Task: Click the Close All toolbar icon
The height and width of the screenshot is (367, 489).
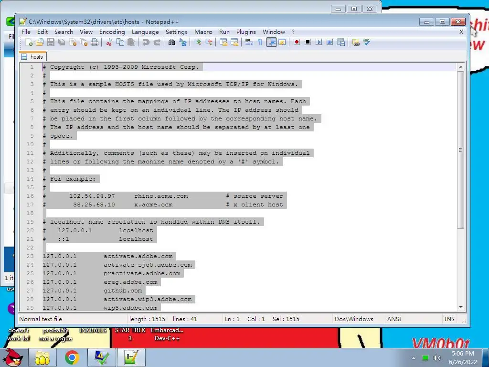Action: click(x=84, y=42)
